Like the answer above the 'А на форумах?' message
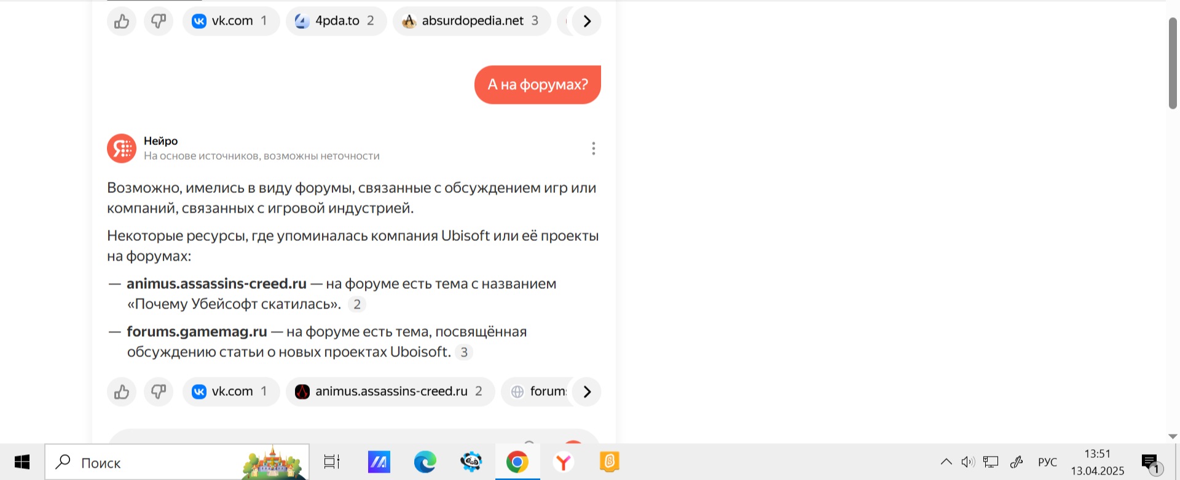 [122, 22]
